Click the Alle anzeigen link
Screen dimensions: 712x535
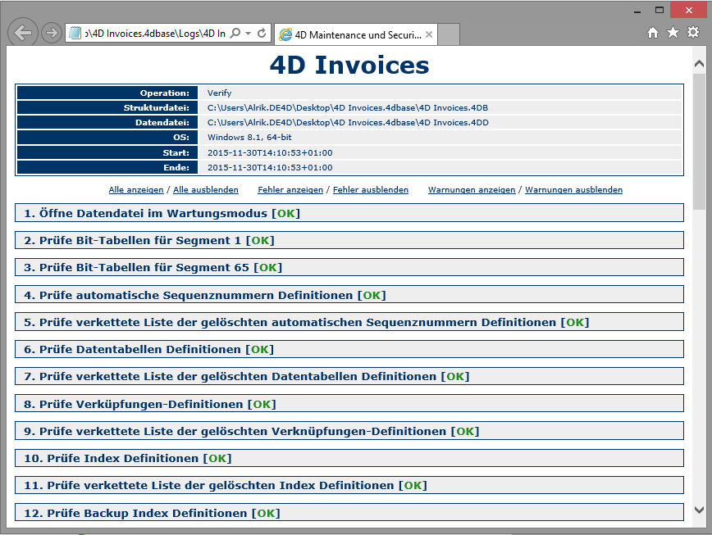(136, 190)
